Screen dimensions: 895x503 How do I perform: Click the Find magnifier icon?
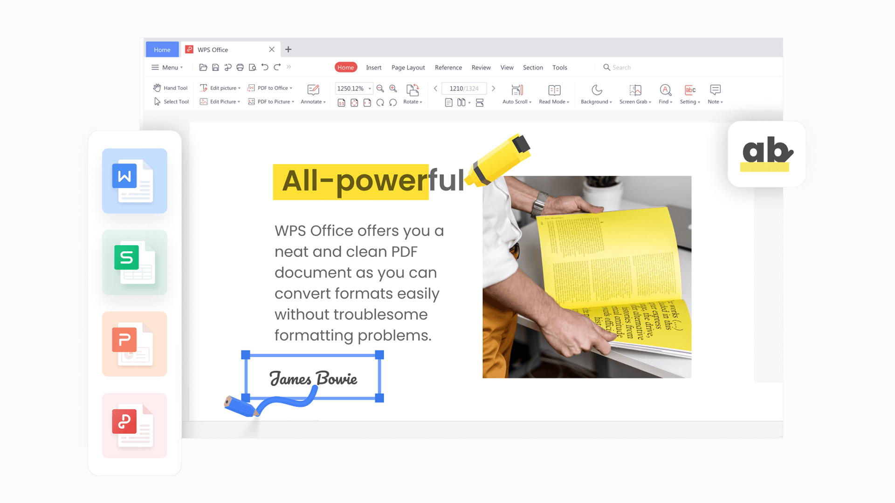tap(665, 90)
